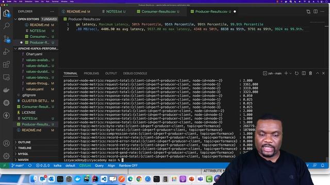Open the feedback icon in status bar
330x185 pixels.
[315, 165]
